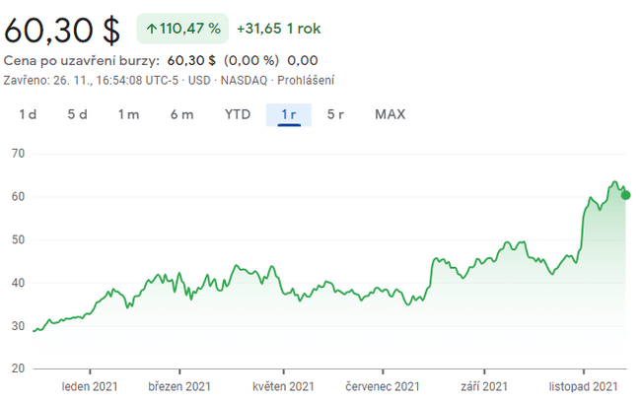Screen dimensions: 641x401
Task: Switch chart to 5 d range
Action: (x=77, y=114)
